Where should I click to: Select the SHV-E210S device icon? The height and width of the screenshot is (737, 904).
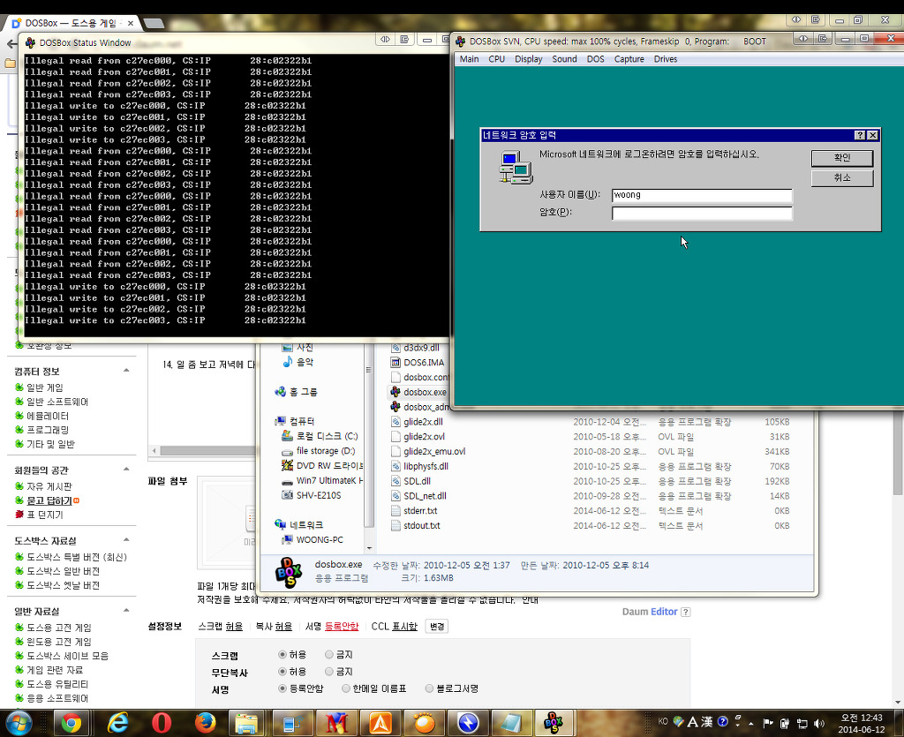coord(286,495)
